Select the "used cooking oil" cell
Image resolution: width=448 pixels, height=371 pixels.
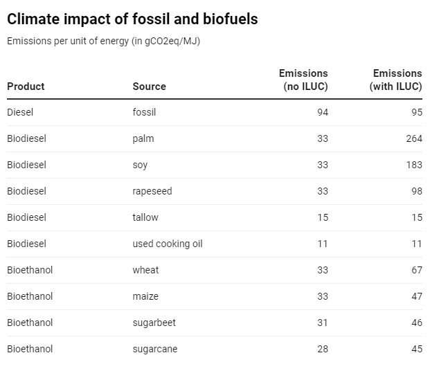(x=168, y=244)
